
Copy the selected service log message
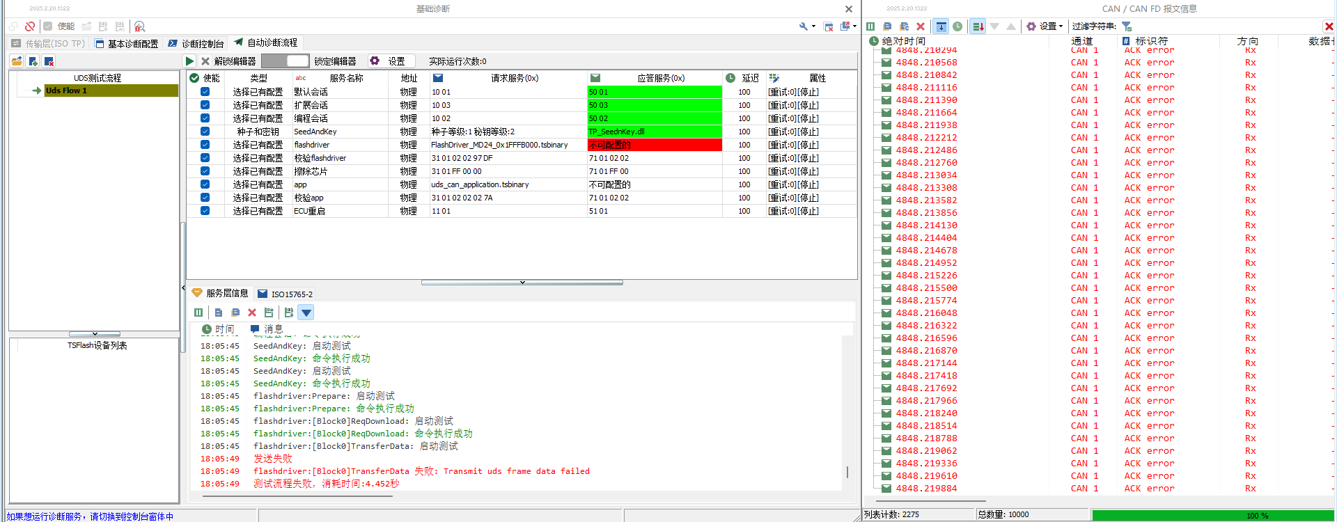pyautogui.click(x=219, y=313)
